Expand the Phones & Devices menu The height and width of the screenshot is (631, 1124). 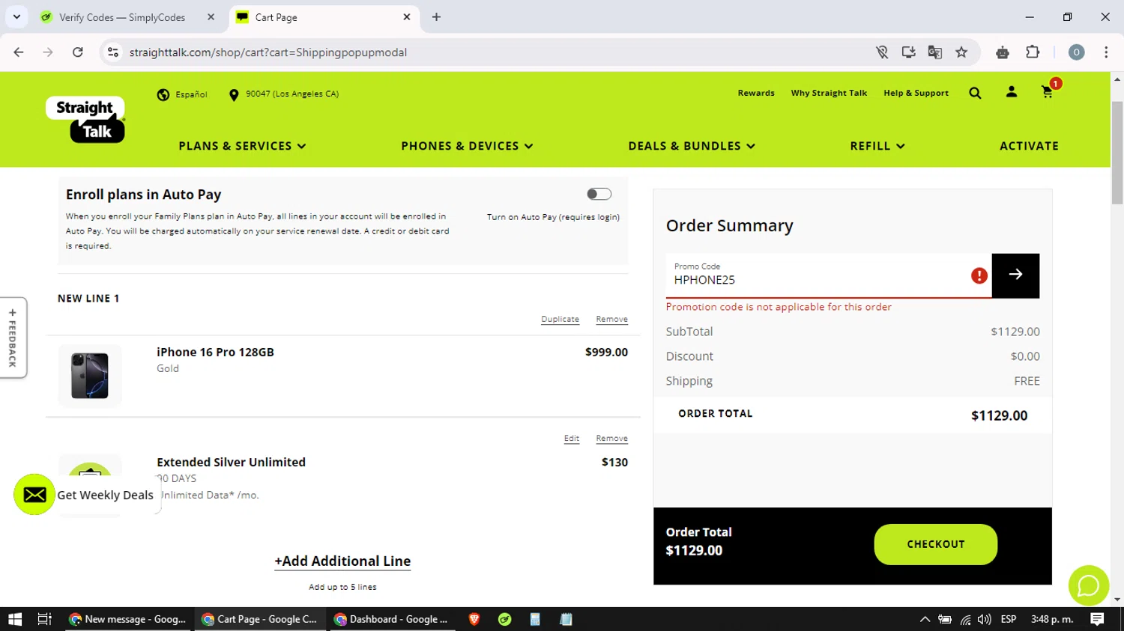pos(467,146)
